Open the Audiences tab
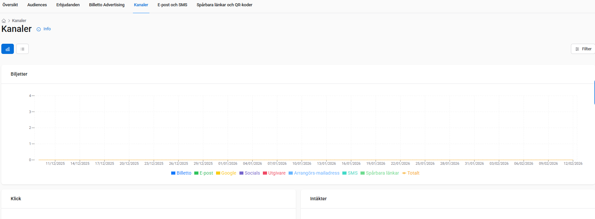595x219 pixels. click(x=37, y=5)
